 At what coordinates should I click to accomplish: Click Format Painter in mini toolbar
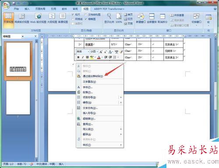[121, 52]
